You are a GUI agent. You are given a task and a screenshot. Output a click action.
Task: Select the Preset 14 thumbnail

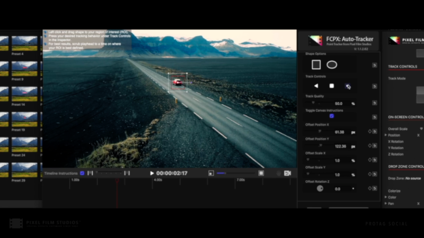click(24, 94)
